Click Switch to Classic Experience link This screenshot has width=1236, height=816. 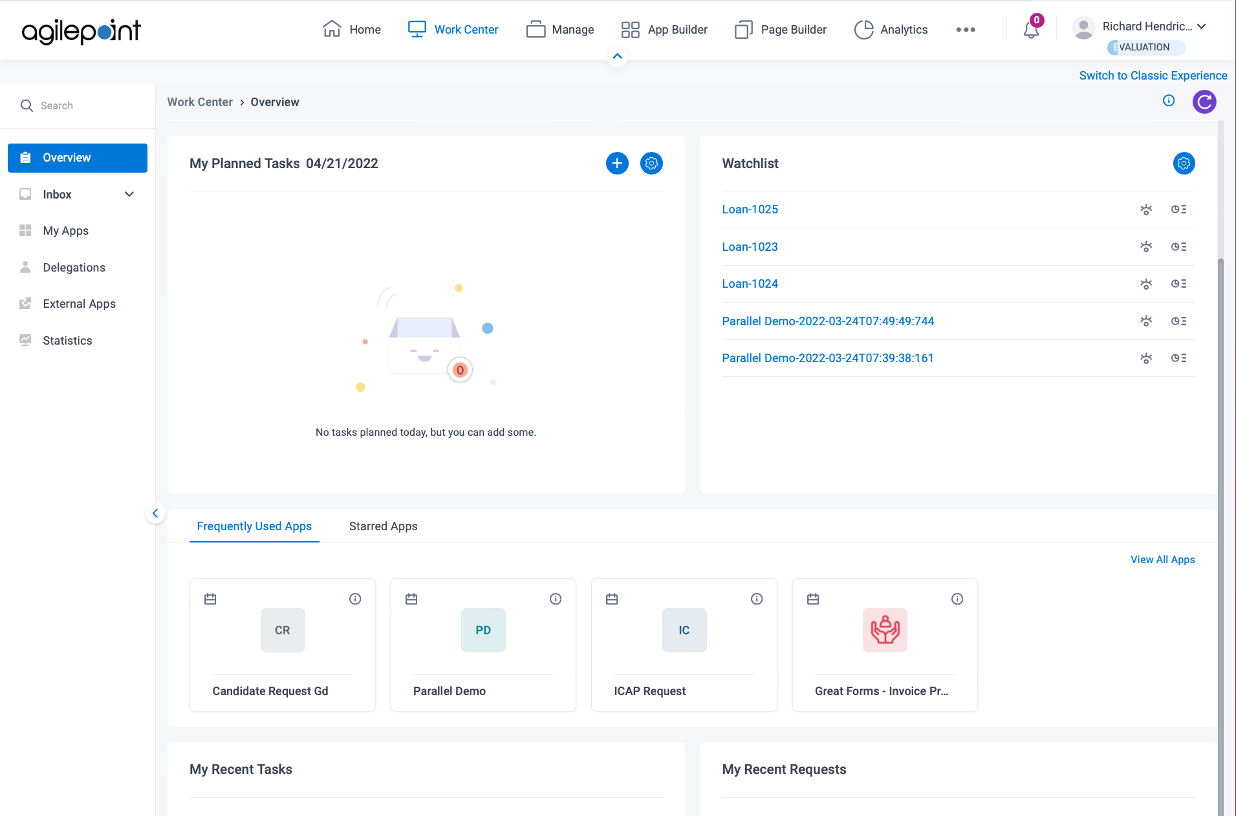[x=1153, y=75]
